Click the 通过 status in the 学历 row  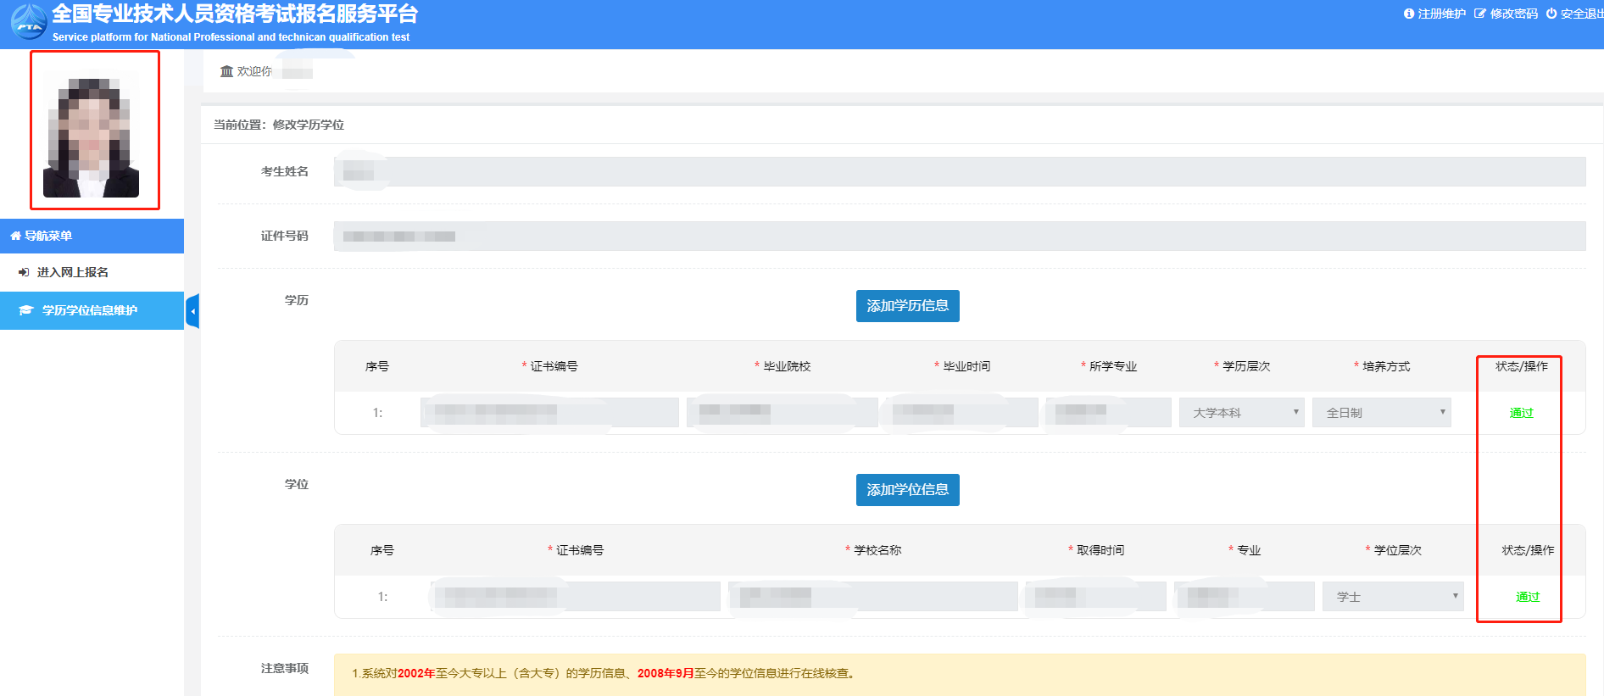click(x=1521, y=413)
